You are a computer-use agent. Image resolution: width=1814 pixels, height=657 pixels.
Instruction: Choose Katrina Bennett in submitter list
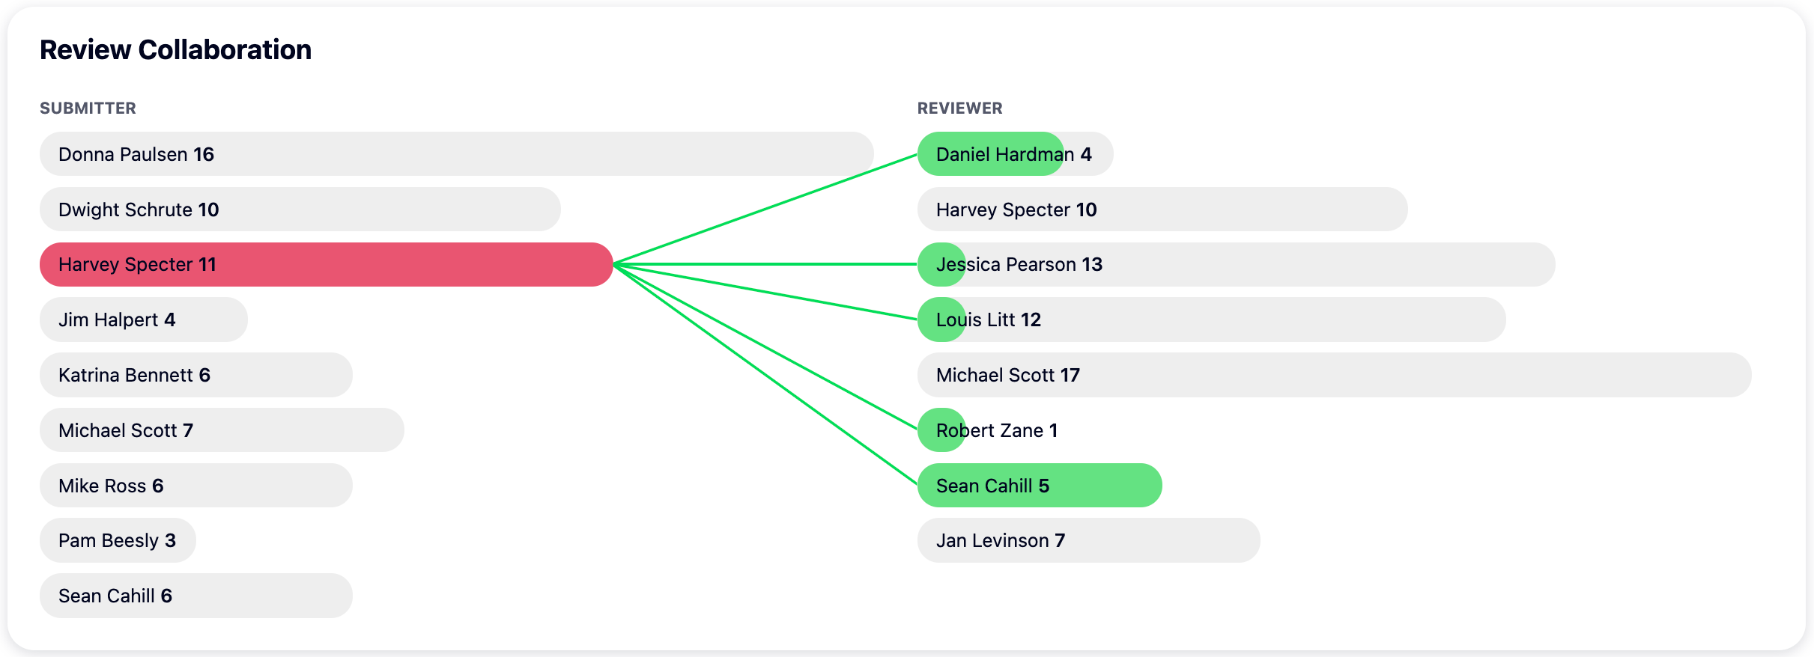click(x=195, y=375)
